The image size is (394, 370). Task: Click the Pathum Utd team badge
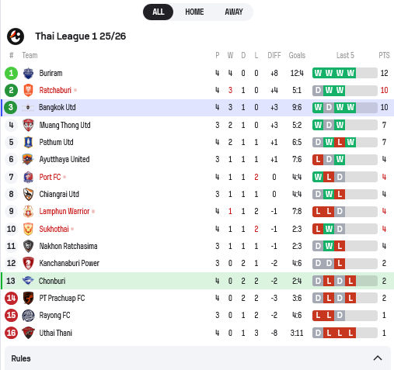coord(28,142)
